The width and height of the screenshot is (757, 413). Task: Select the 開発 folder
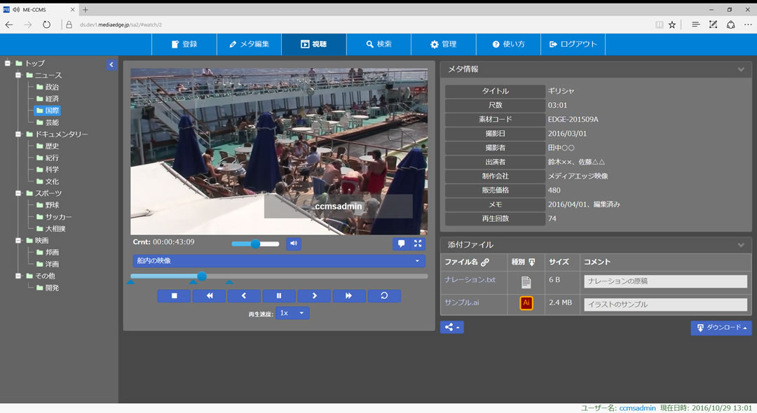(48, 288)
